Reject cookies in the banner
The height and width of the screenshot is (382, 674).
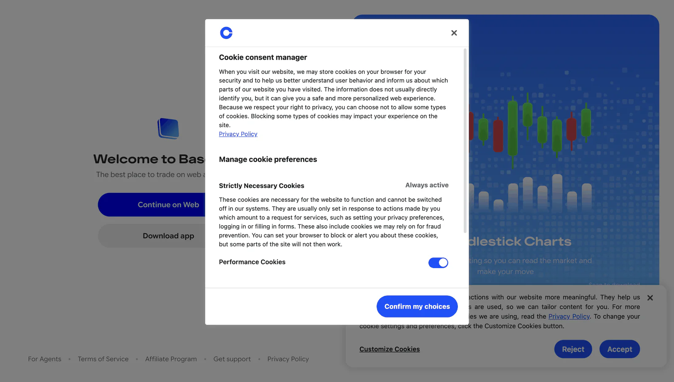[x=573, y=349]
